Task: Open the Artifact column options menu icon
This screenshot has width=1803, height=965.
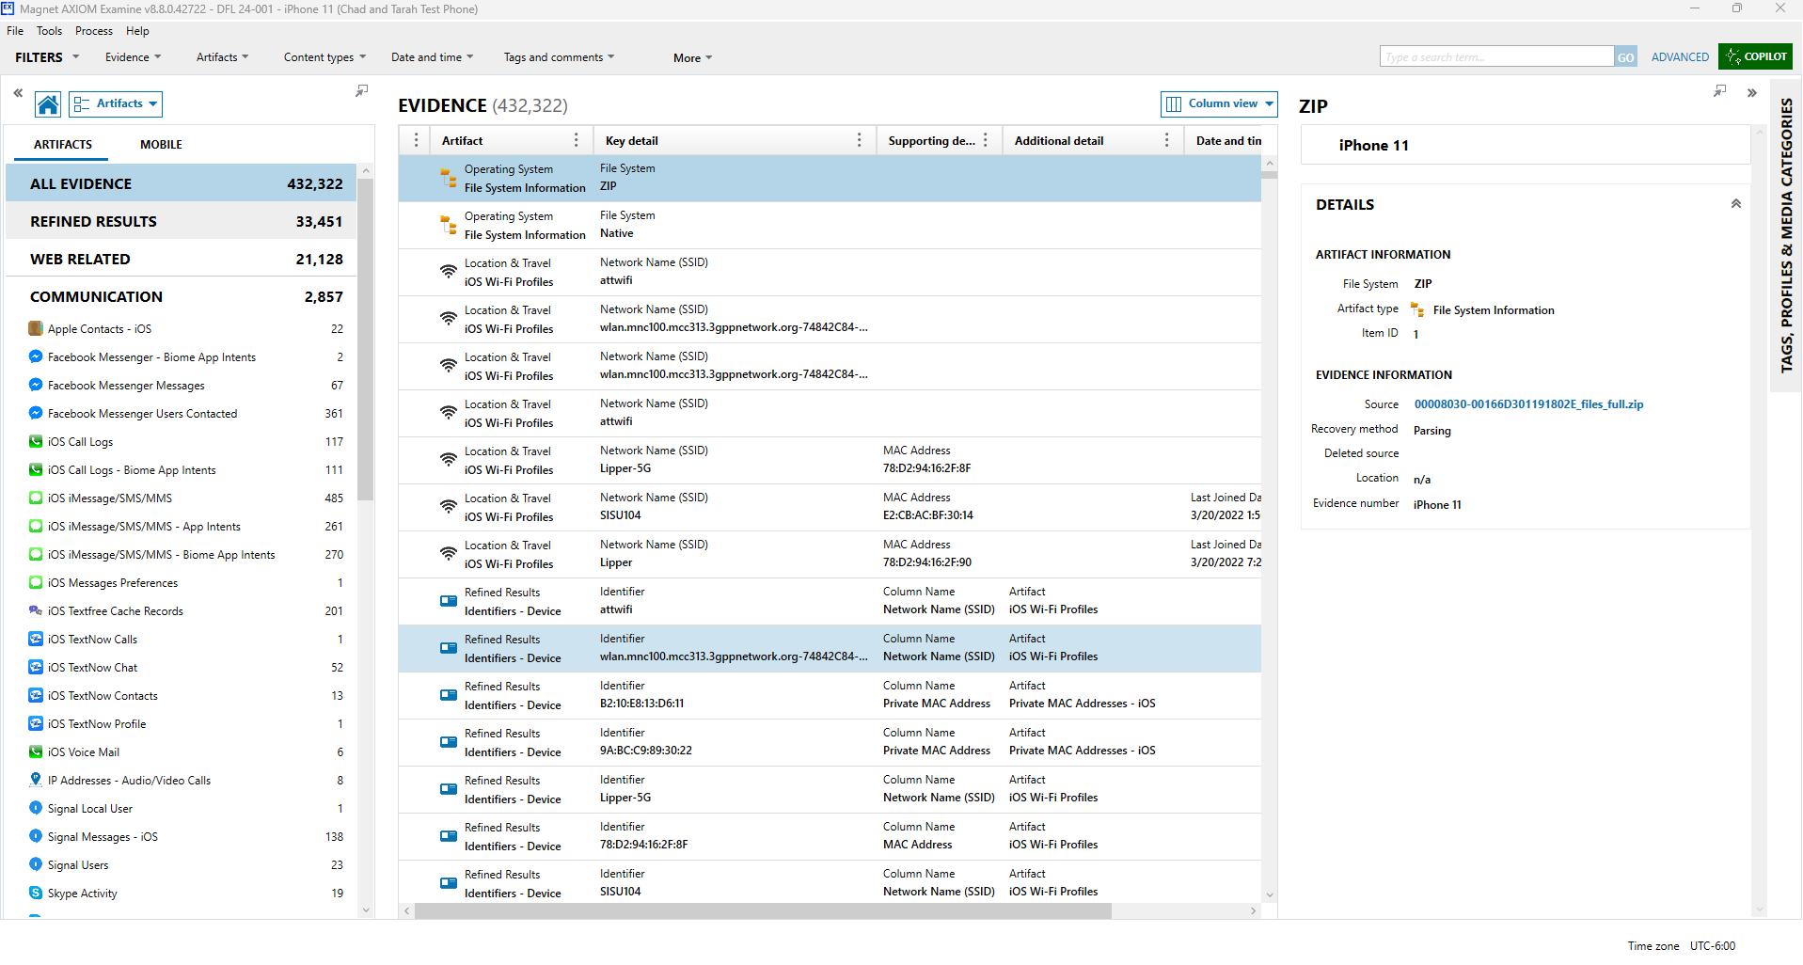Action: point(576,140)
